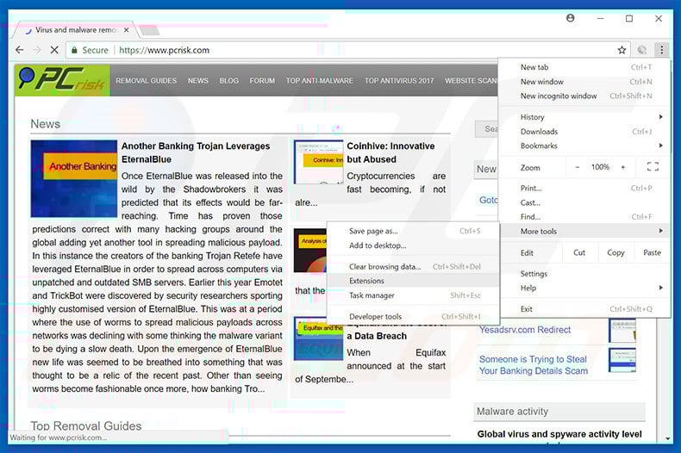
Task: Select Find... in the Chrome menu
Action: 584,217
